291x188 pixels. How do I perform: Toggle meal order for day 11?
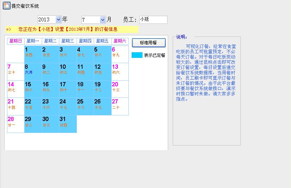pyautogui.click(x=85, y=72)
